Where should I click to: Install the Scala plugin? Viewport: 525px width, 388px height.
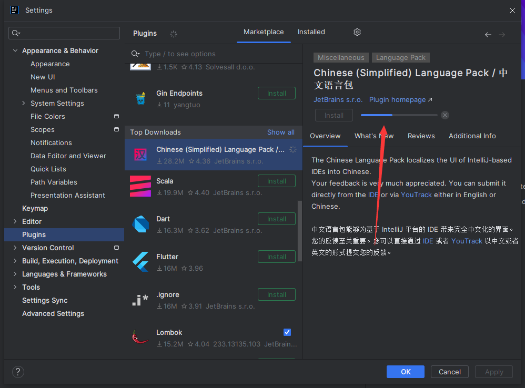[276, 181]
